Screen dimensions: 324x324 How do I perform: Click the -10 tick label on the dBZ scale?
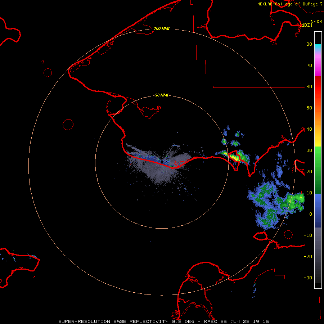(308, 235)
